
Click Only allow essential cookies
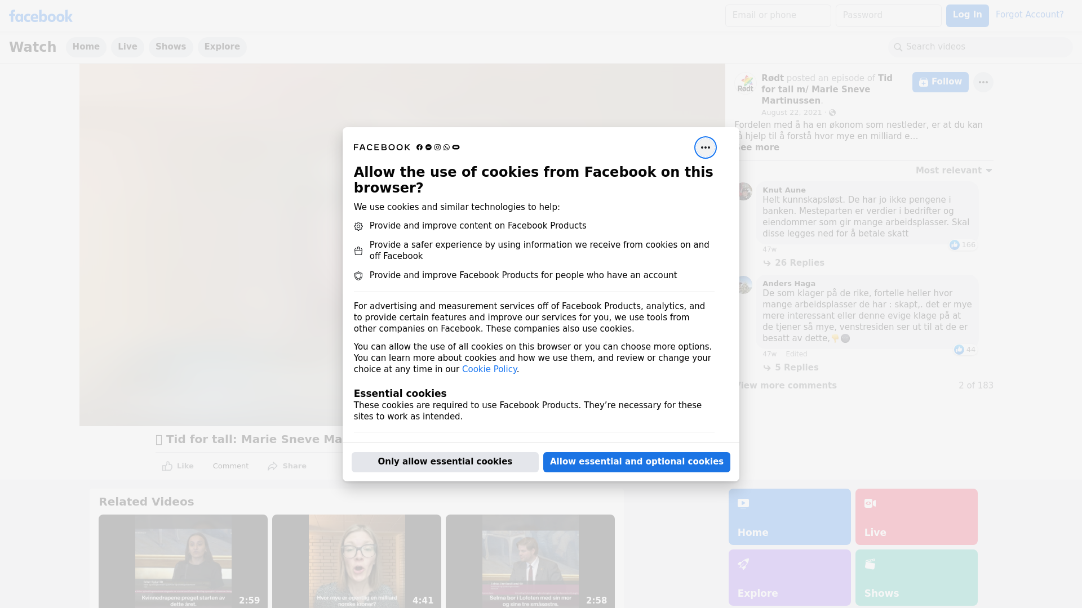(445, 462)
